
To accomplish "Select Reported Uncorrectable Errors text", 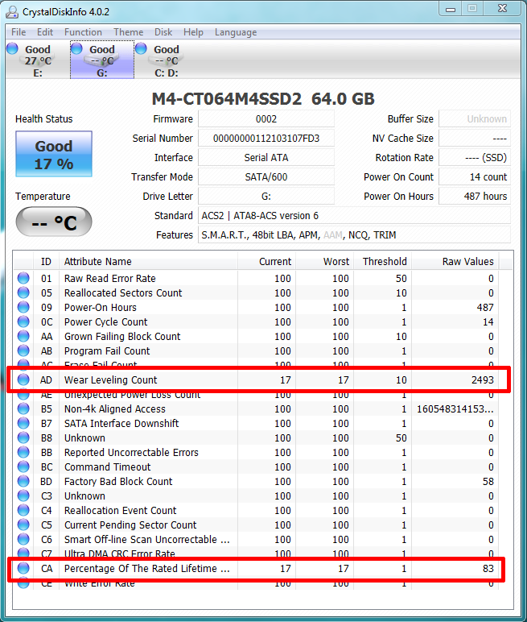I will (131, 453).
